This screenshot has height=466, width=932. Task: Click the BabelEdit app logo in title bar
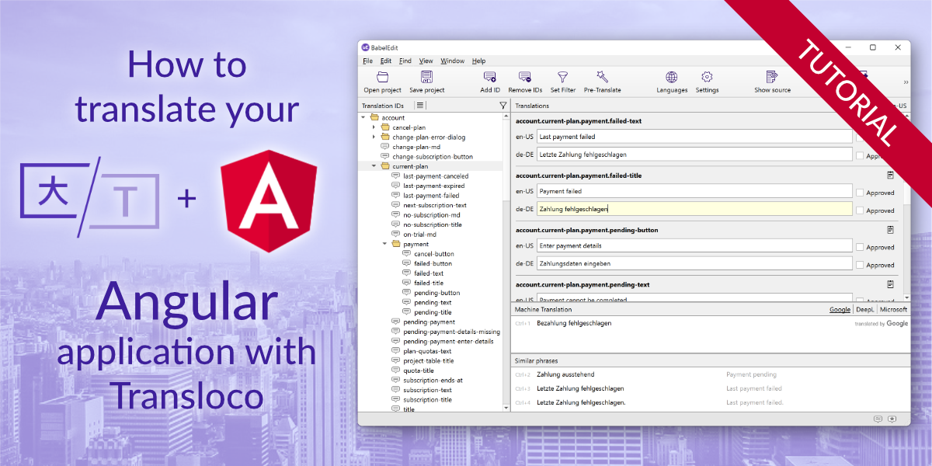coord(365,47)
